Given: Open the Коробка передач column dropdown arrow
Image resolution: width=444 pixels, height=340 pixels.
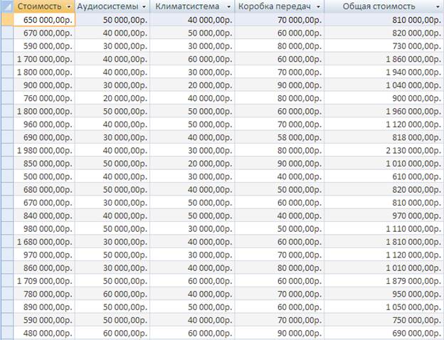Looking at the screenshot, I should coord(318,6).
